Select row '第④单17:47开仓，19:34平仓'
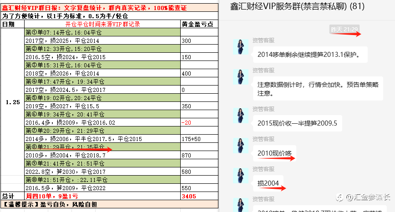Viewport: 395px width, 212px height. pyautogui.click(x=102, y=81)
